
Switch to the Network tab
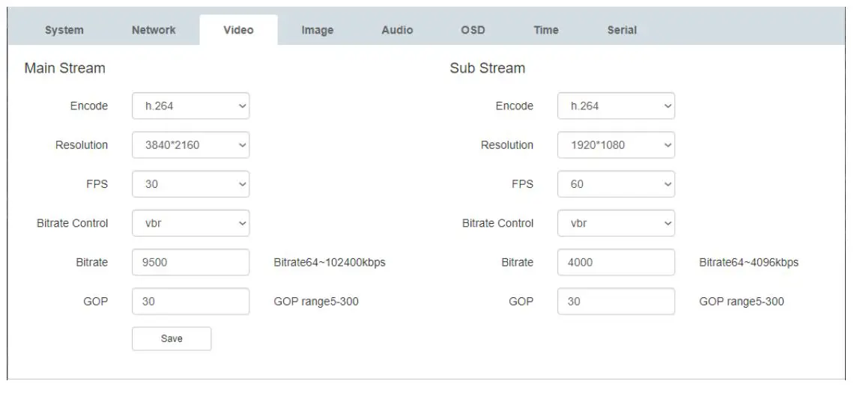154,30
